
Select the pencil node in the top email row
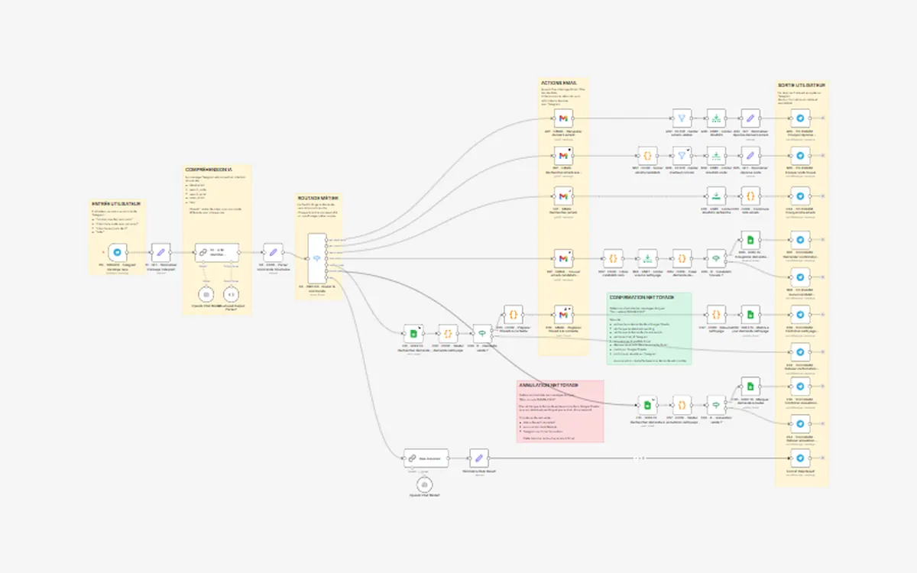point(751,118)
